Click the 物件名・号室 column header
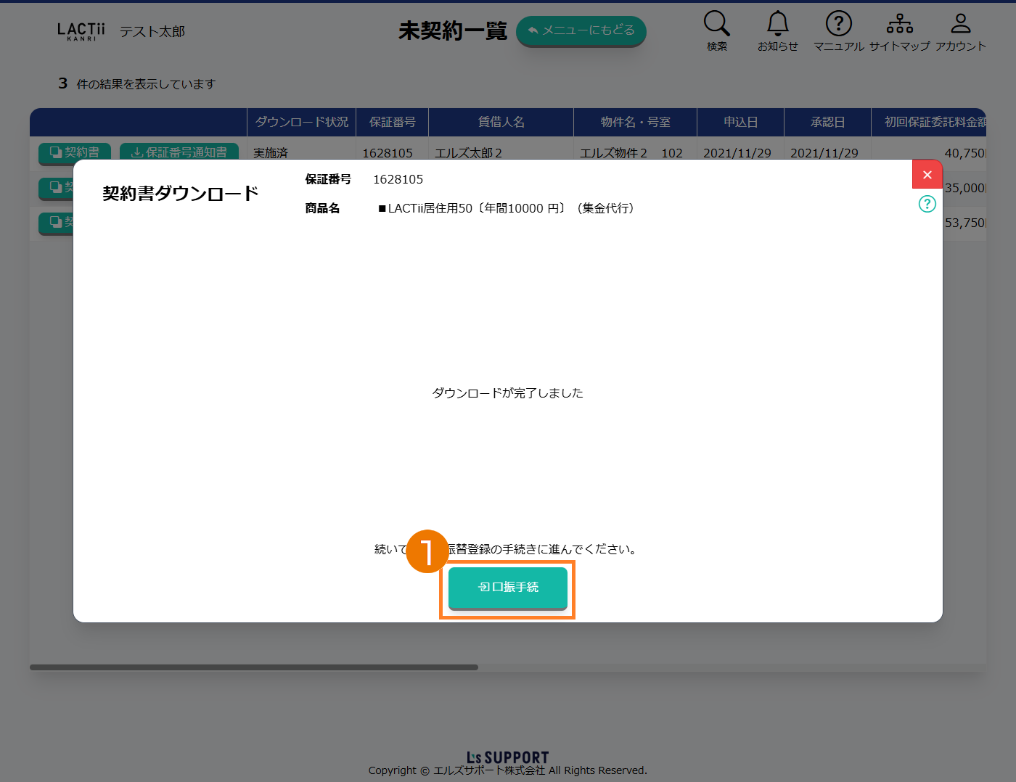1016x782 pixels. 635,122
